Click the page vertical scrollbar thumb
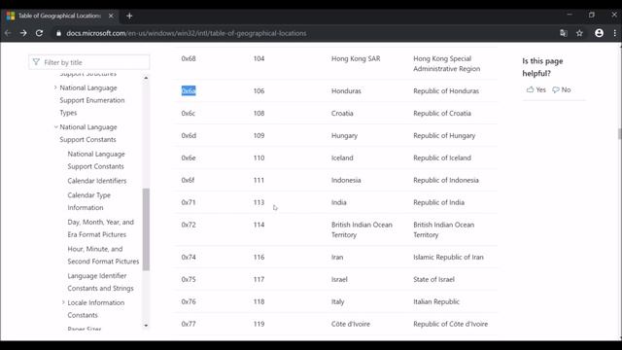 pos(620,134)
